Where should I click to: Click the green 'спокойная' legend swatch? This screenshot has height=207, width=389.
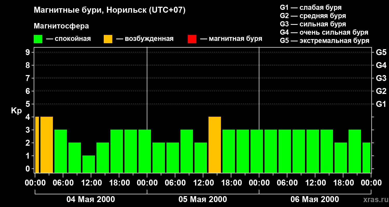pos(38,39)
